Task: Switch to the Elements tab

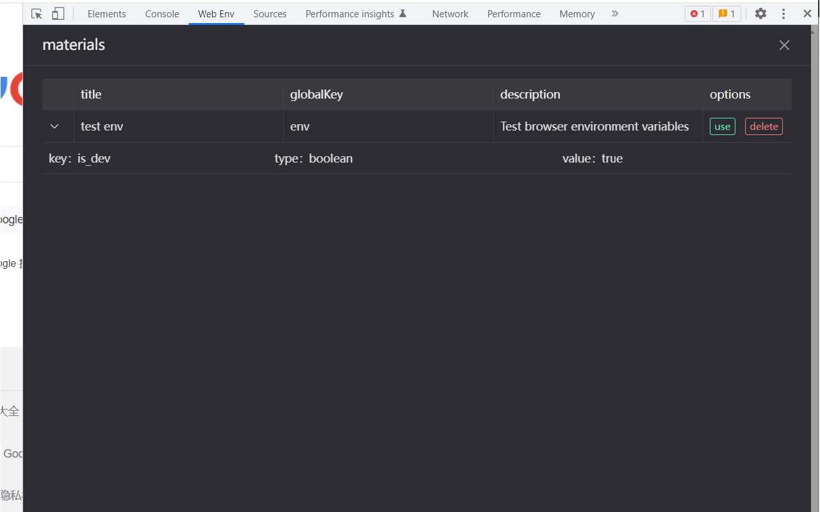Action: click(x=106, y=13)
